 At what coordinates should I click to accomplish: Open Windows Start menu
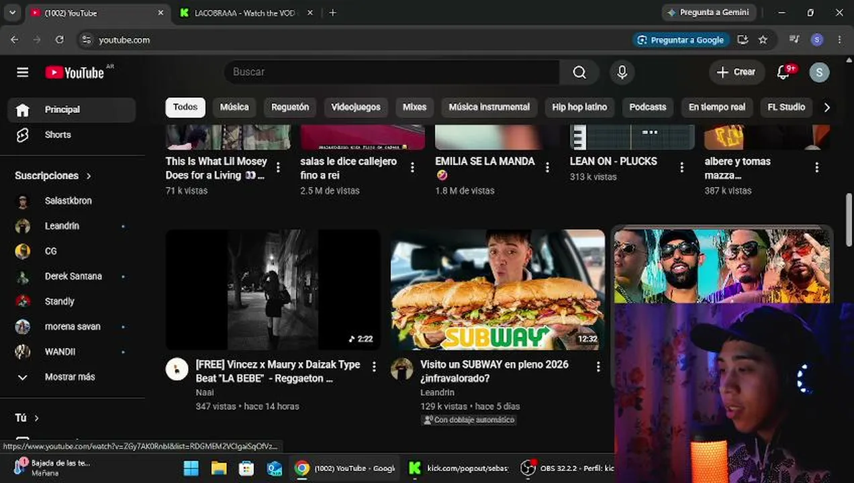pyautogui.click(x=191, y=468)
